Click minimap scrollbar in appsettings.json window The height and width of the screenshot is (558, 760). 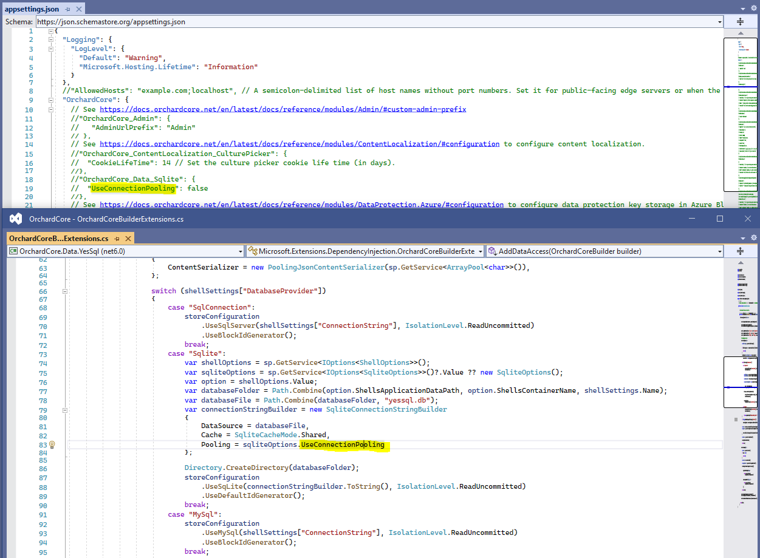742,115
